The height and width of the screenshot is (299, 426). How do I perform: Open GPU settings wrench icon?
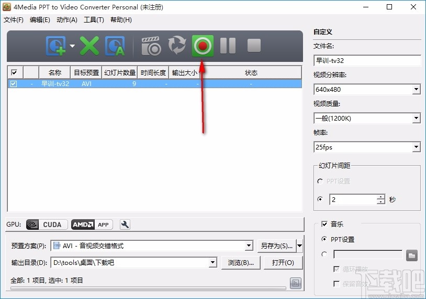click(x=125, y=225)
